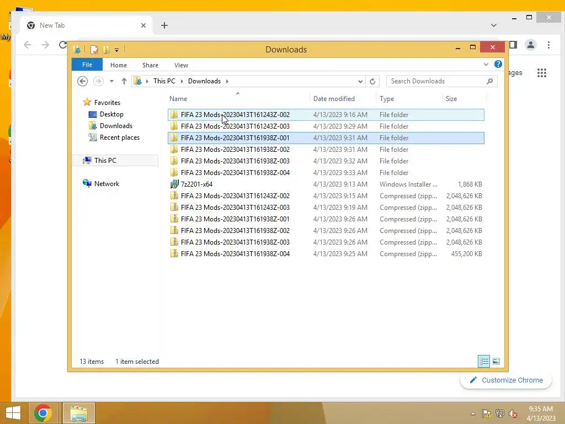
Task: Go up one folder level
Action: click(124, 81)
